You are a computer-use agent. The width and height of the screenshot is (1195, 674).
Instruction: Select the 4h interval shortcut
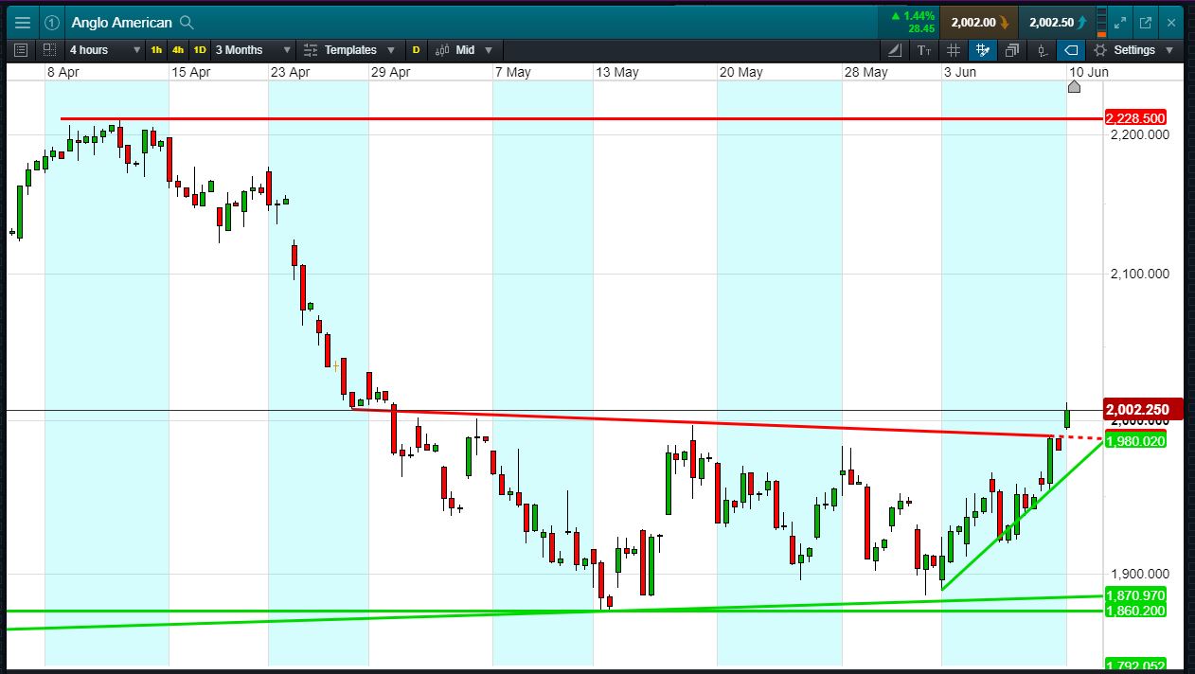178,50
